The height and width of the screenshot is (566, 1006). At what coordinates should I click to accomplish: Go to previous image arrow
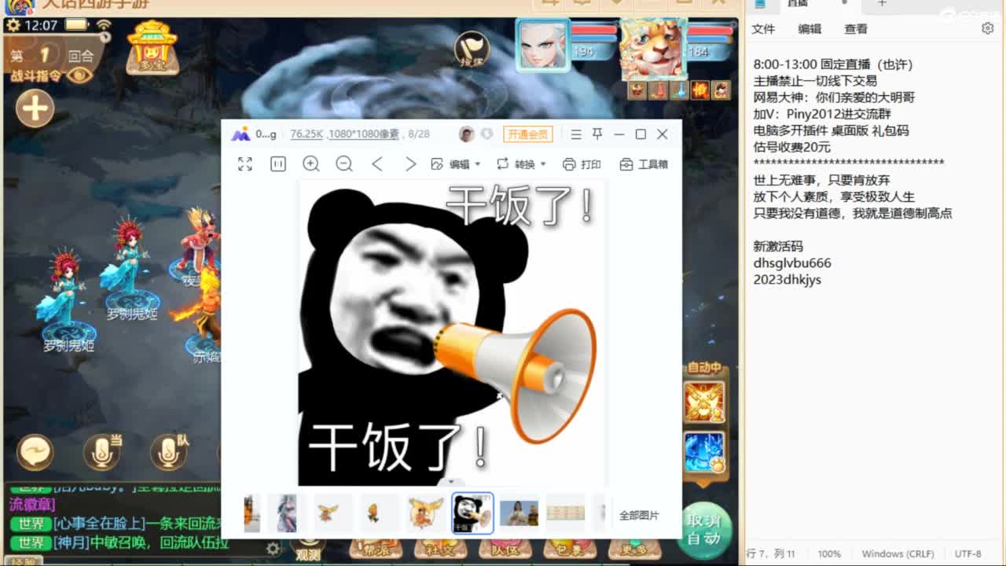pos(377,164)
